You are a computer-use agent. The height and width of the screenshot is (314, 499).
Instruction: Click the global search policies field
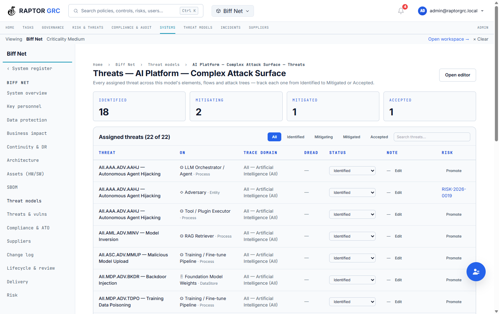coord(136,11)
